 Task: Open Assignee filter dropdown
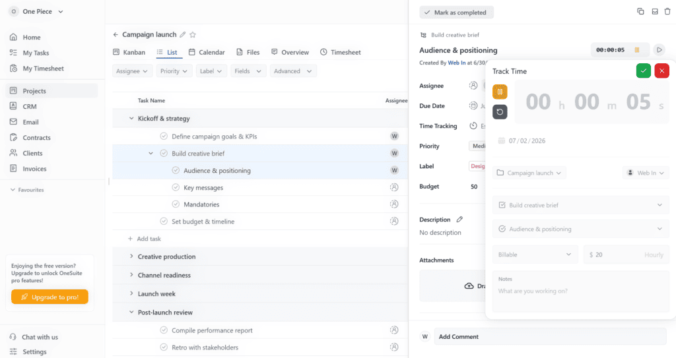tap(132, 71)
